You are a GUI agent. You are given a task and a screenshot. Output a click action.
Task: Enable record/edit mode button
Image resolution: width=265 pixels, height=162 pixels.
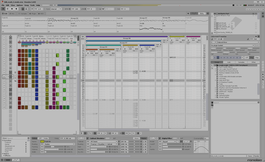point(16,9)
